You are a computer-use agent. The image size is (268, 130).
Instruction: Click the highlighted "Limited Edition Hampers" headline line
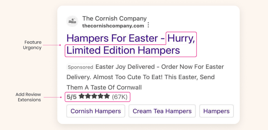tap(123, 50)
